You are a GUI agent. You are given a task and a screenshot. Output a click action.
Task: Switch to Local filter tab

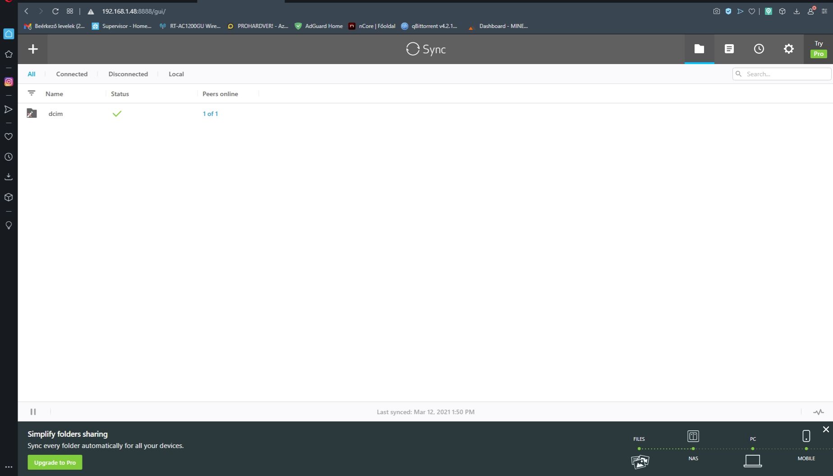point(176,74)
